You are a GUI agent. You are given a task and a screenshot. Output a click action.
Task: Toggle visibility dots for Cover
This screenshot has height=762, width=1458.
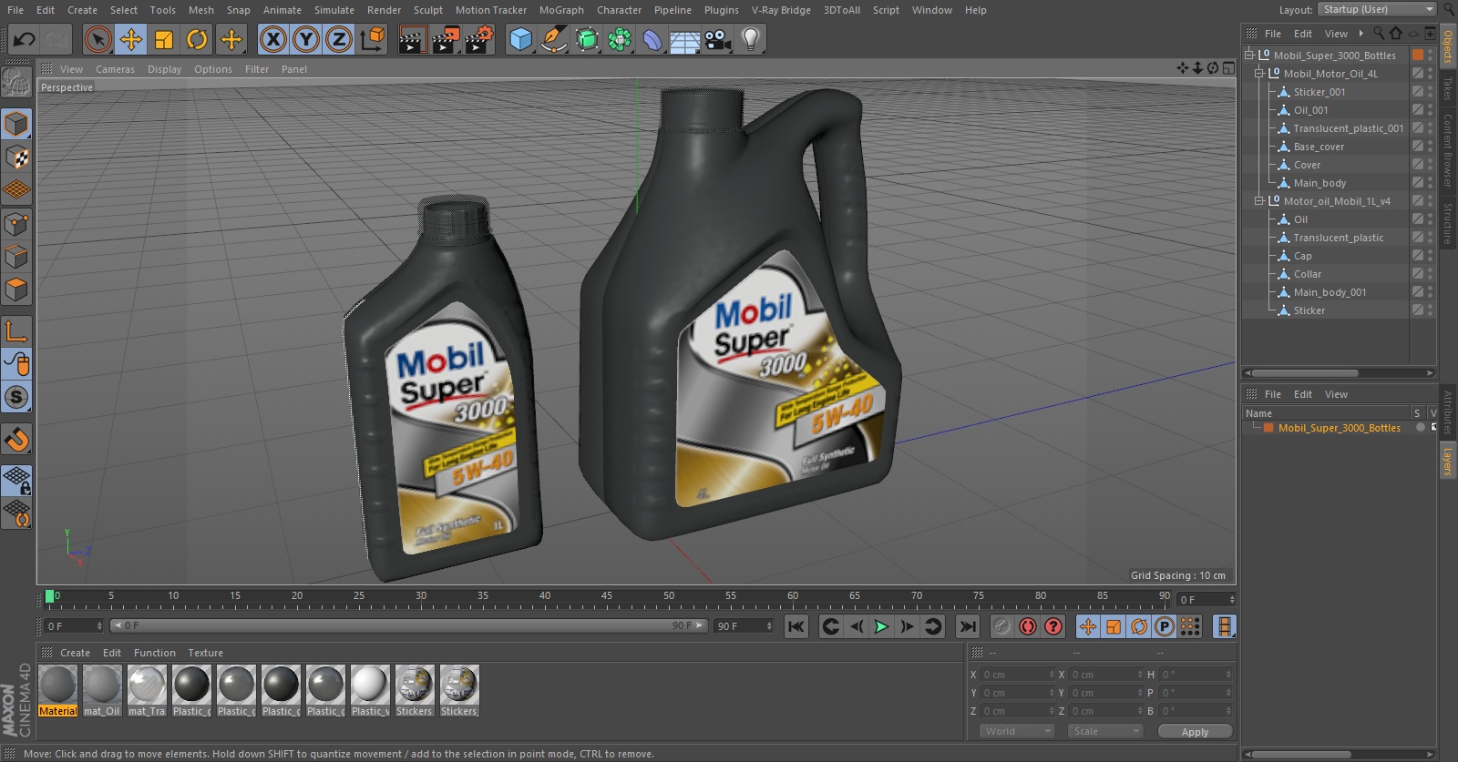[1430, 164]
